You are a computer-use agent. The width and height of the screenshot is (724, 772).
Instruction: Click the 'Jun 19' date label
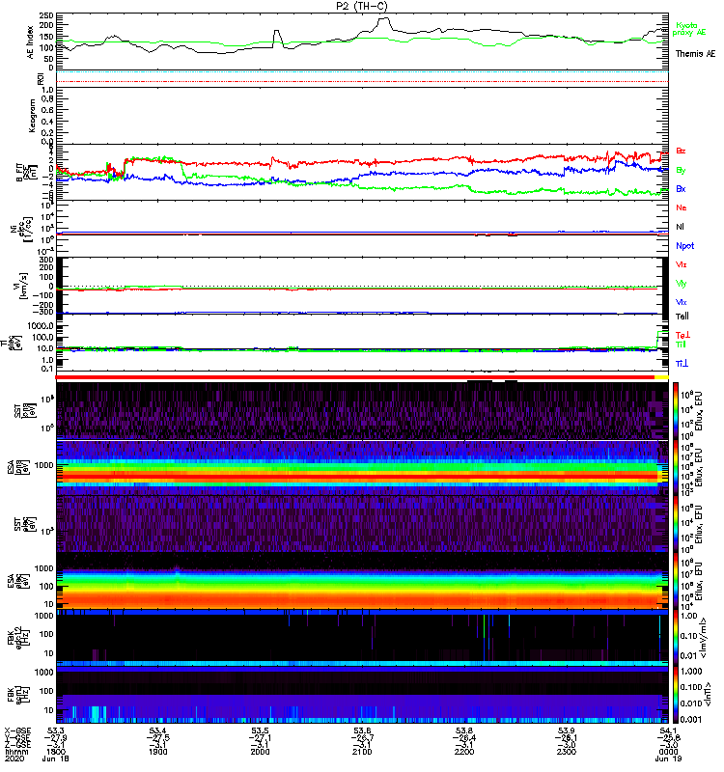[x=668, y=758]
